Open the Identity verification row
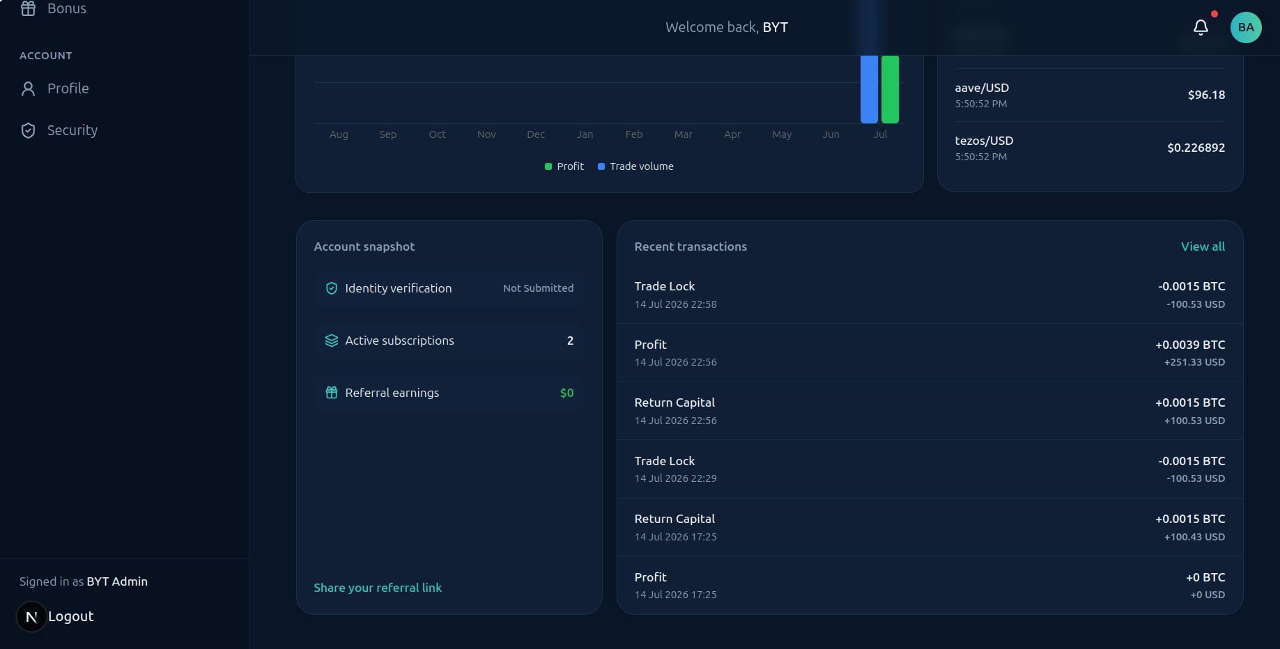 [x=449, y=288]
